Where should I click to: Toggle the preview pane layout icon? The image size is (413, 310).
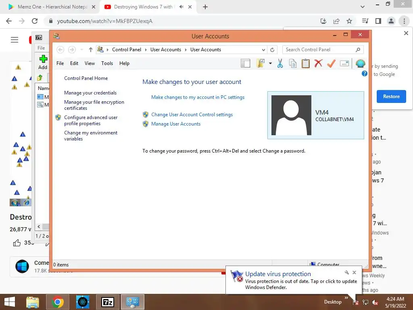(x=246, y=63)
